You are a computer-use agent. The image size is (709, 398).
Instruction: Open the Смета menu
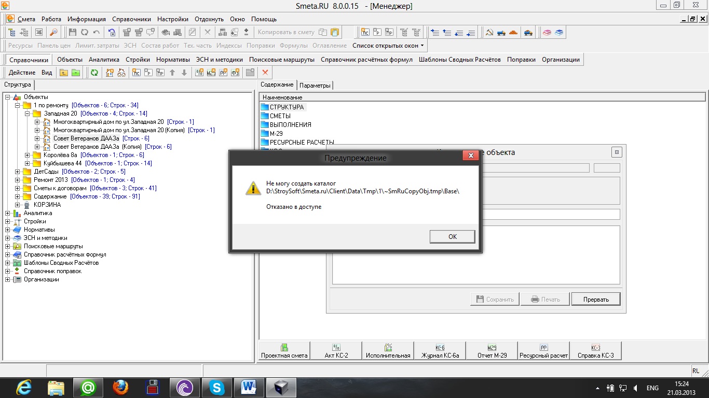point(26,19)
